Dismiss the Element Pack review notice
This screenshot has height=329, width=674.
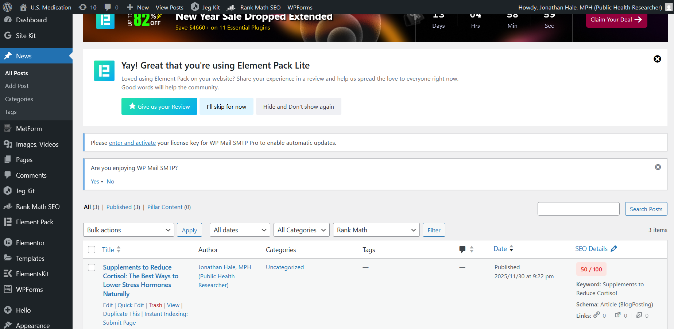[657, 59]
